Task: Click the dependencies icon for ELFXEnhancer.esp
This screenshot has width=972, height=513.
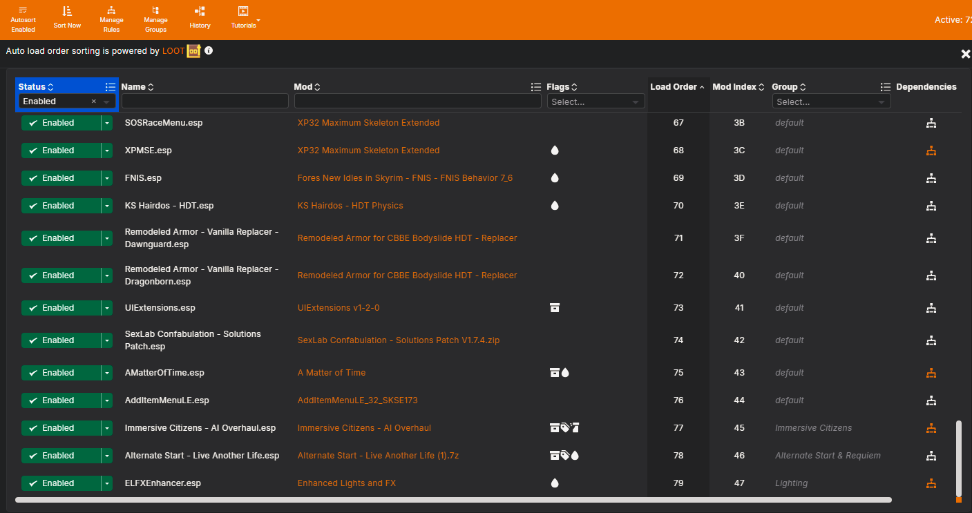Action: click(x=931, y=483)
